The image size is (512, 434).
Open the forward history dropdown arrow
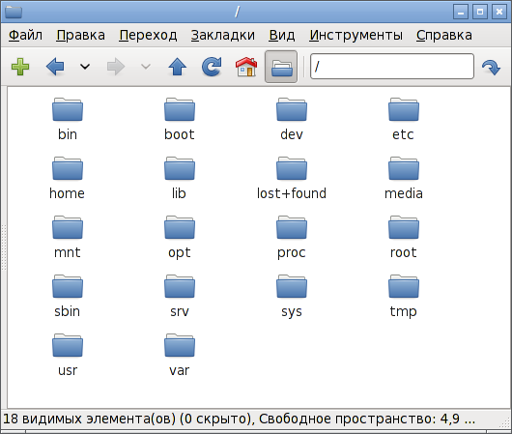click(146, 67)
